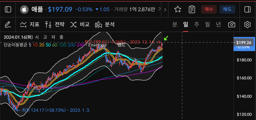Click the $180.00 price axis label
This screenshot has width=256, height=120.
[244, 60]
